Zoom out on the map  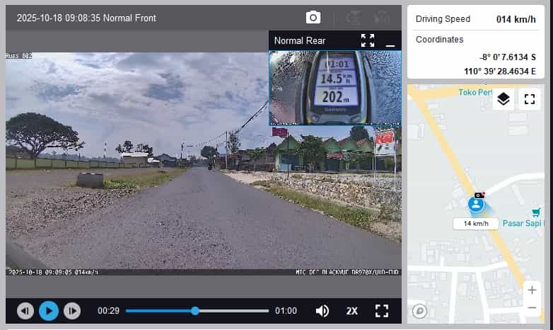click(x=532, y=307)
